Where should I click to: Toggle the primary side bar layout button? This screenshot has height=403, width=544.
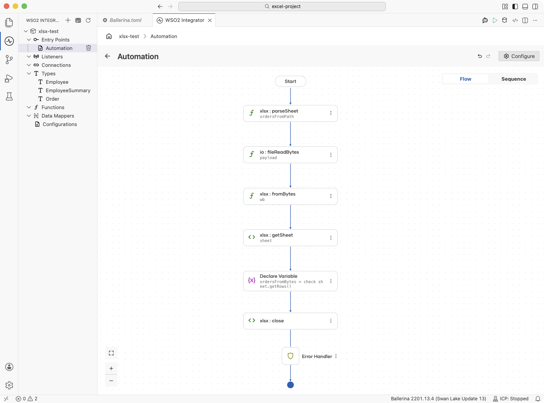point(515,7)
